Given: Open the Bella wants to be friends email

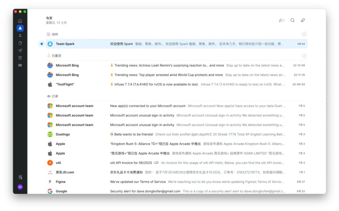Looking at the screenshot, I should coord(176,134).
